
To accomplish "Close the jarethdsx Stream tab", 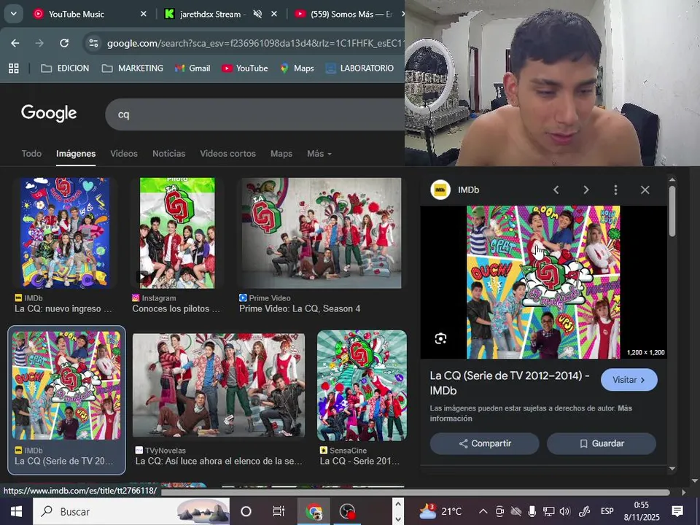I will tap(274, 15).
